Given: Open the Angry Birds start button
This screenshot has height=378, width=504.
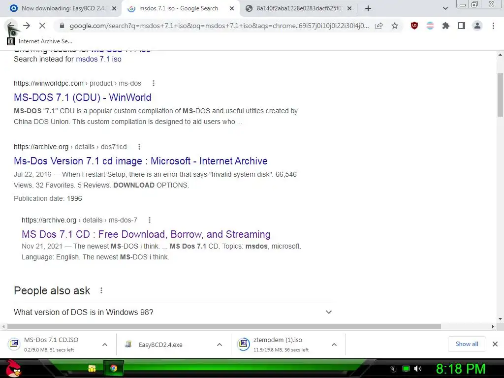Looking at the screenshot, I should [x=13, y=368].
